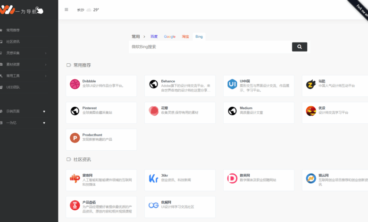This screenshot has height=222, width=368.
Task: Open the 雷锋网 red logo icon
Action: point(75,179)
